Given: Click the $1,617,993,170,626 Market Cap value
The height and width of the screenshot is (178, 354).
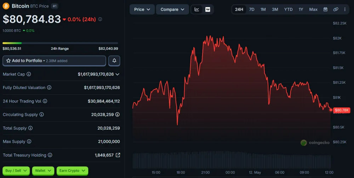Looking at the screenshot, I should click(x=96, y=74).
